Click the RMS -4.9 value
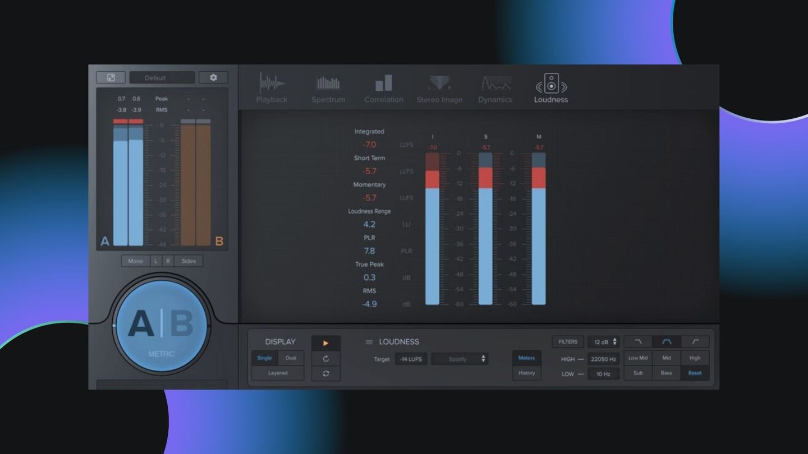The height and width of the screenshot is (454, 808). click(x=369, y=304)
